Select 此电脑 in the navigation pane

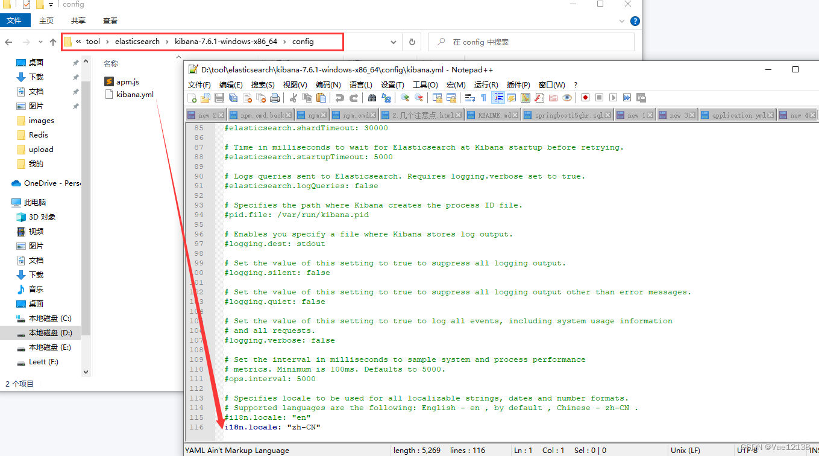tap(29, 203)
